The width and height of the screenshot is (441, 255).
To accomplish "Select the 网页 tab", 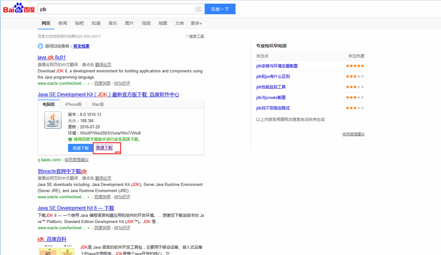I will tap(46, 23).
